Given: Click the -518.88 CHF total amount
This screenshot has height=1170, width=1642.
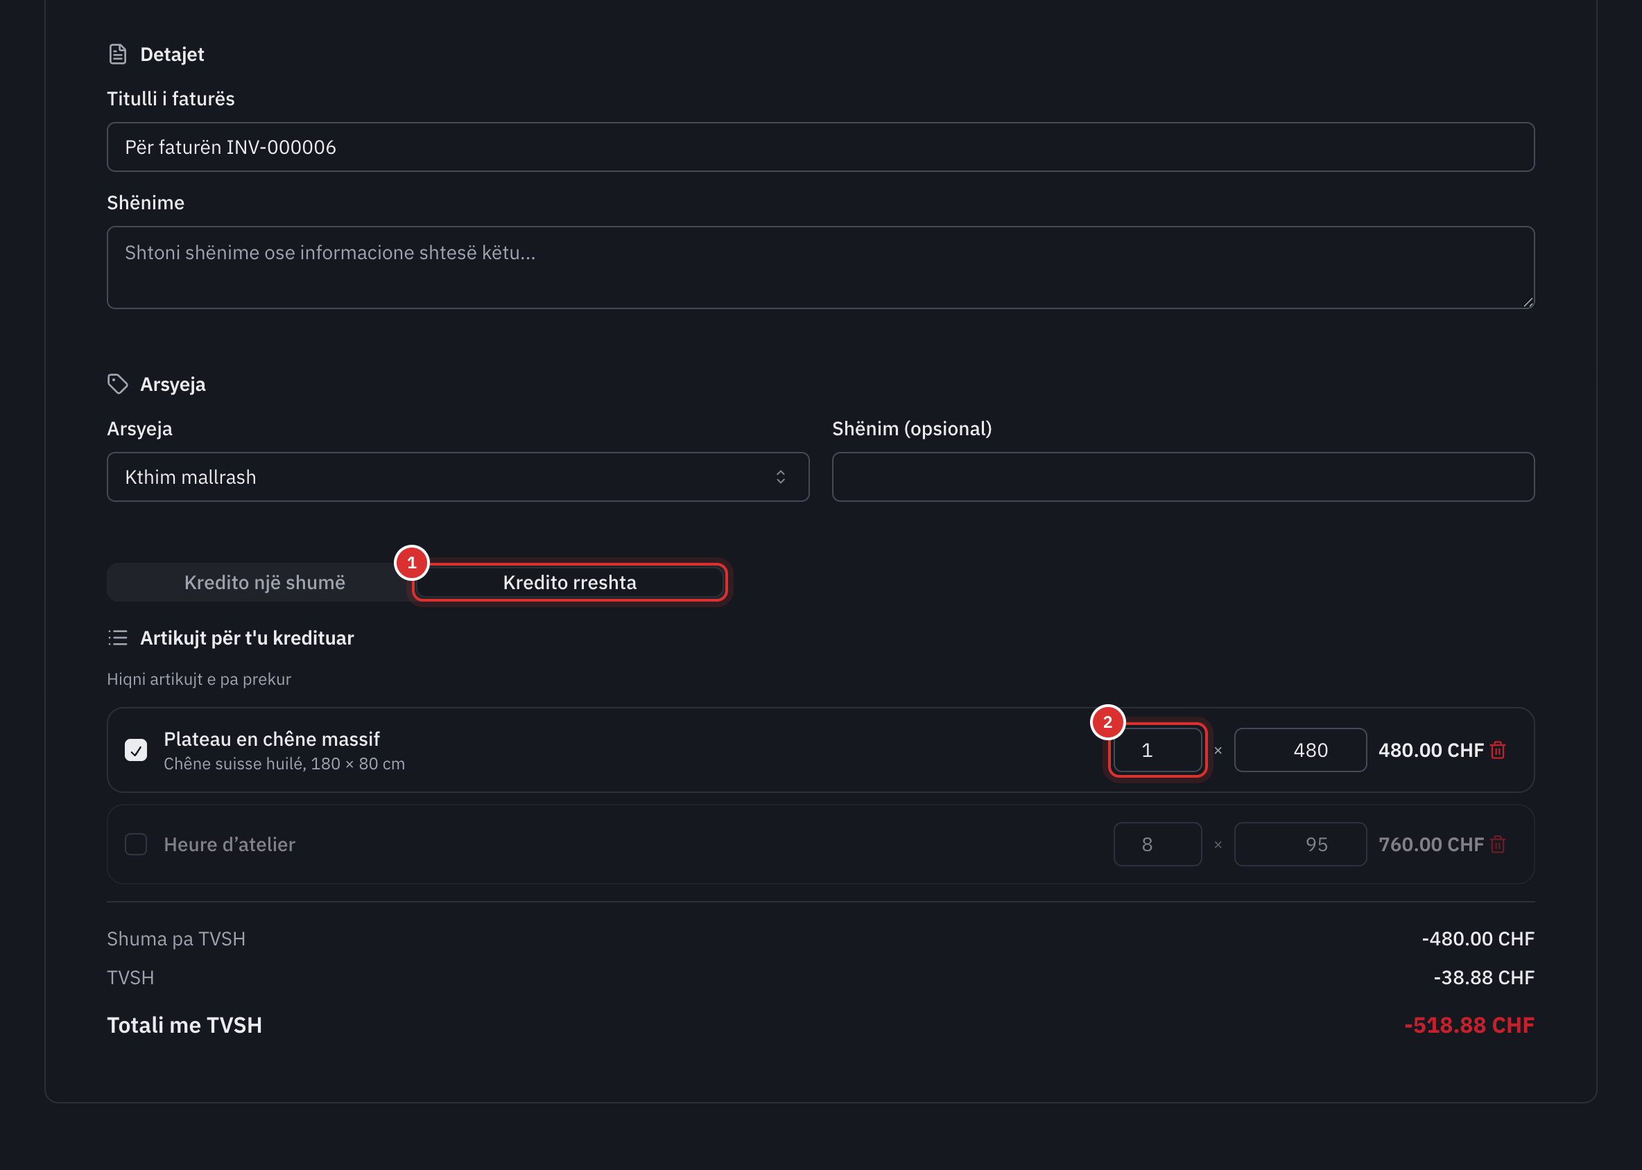Looking at the screenshot, I should (1469, 1024).
